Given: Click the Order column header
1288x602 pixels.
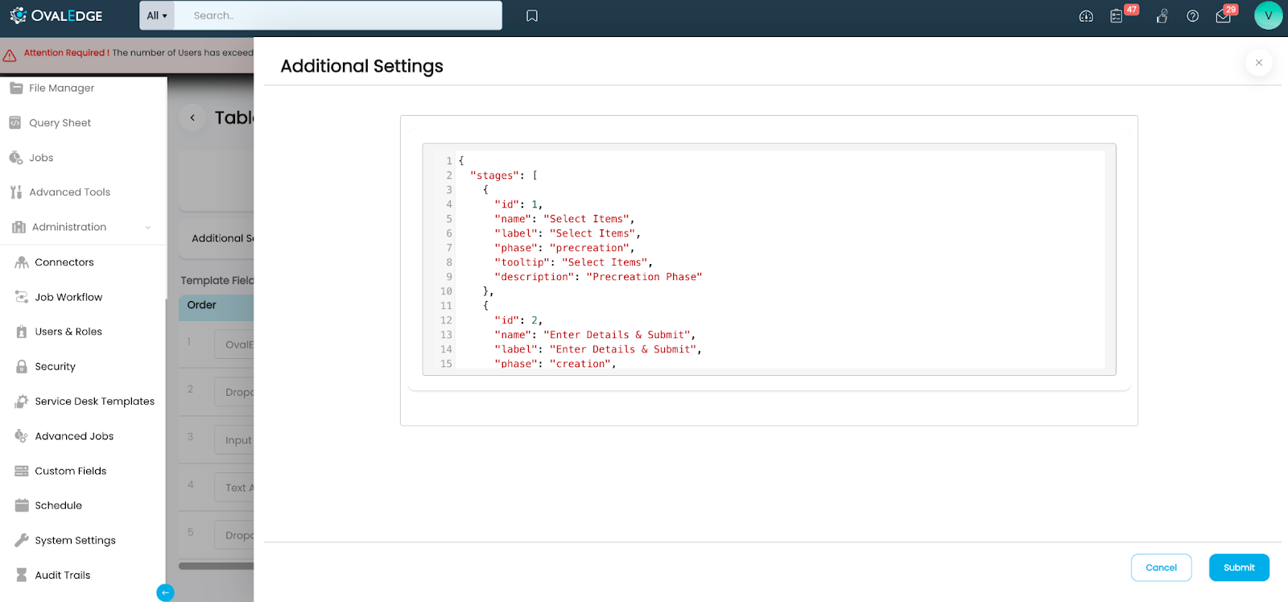Looking at the screenshot, I should [201, 305].
